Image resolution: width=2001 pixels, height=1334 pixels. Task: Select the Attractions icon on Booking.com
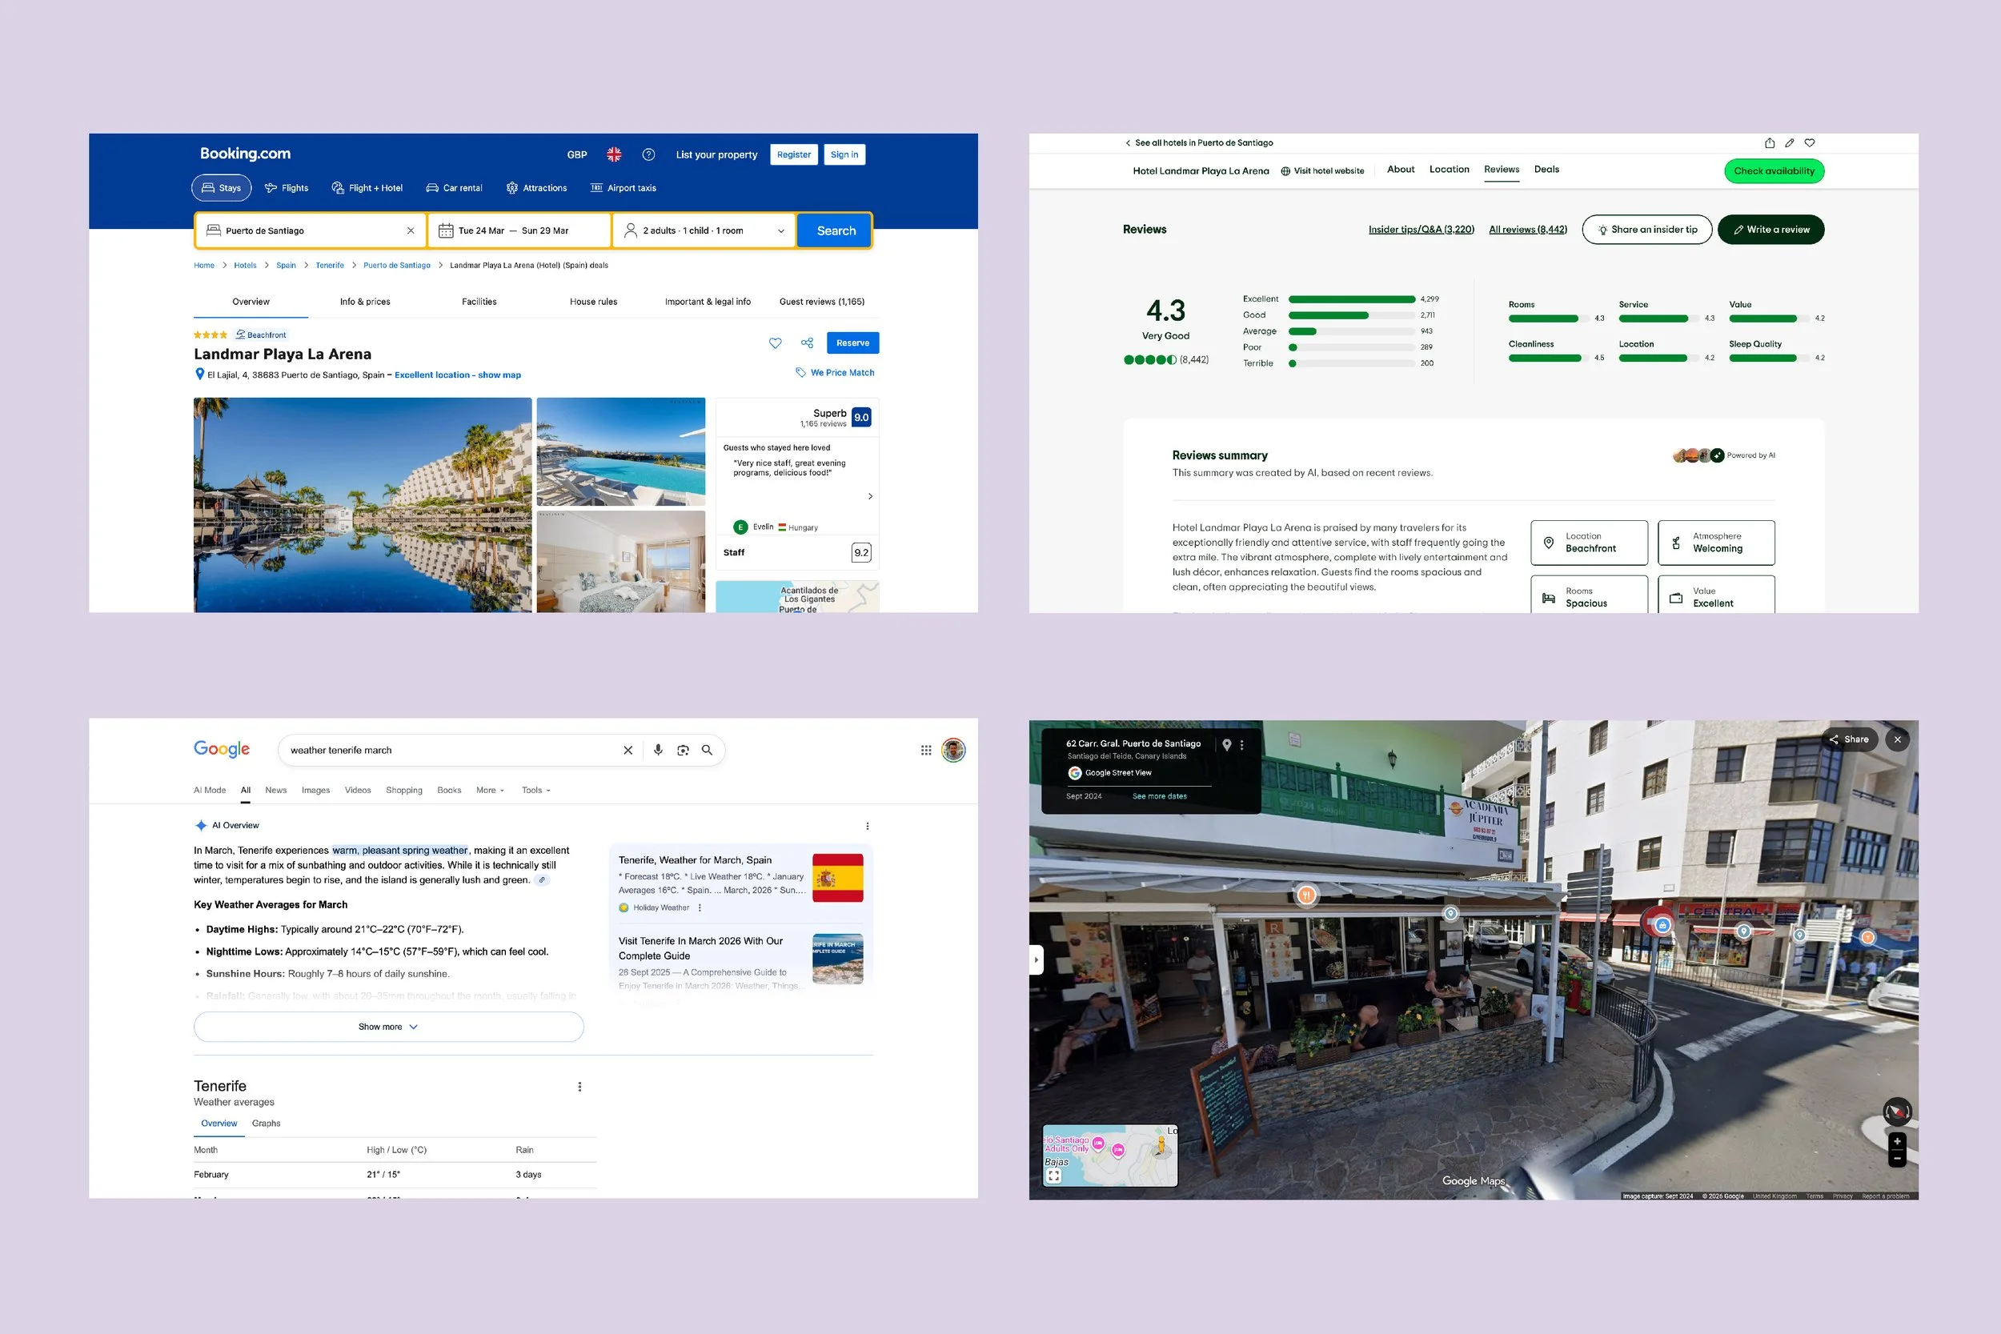512,188
